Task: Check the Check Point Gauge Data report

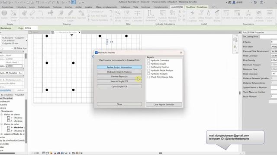Action: coord(148,77)
